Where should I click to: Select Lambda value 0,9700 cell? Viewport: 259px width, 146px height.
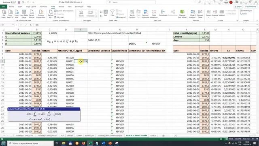(205, 36)
